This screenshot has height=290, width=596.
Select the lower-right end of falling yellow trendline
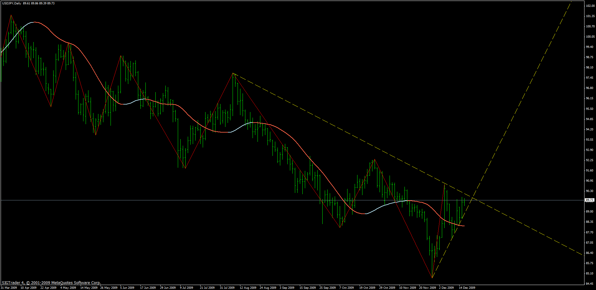582,255
